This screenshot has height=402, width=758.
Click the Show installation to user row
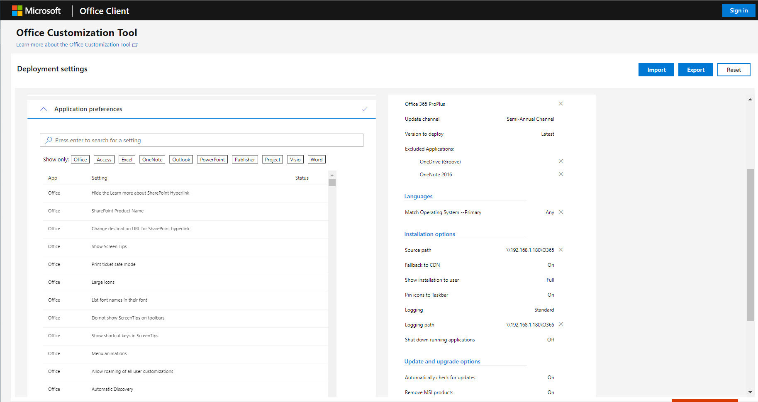479,280
